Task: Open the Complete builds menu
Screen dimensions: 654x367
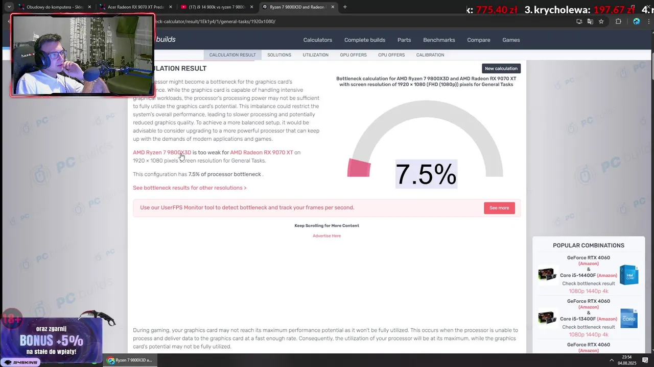Action: pos(365,40)
